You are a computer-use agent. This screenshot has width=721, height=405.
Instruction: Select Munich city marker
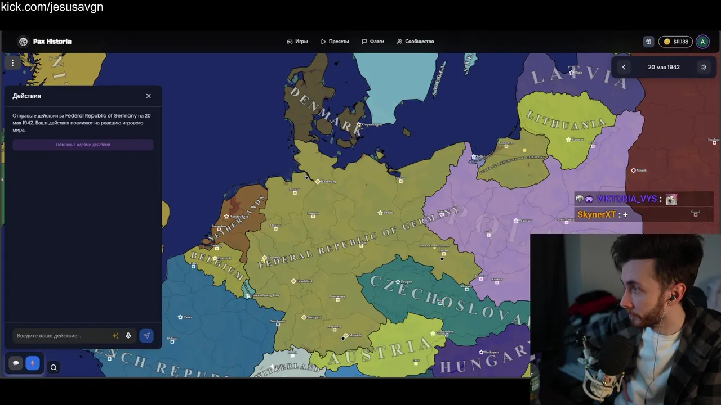pos(346,336)
